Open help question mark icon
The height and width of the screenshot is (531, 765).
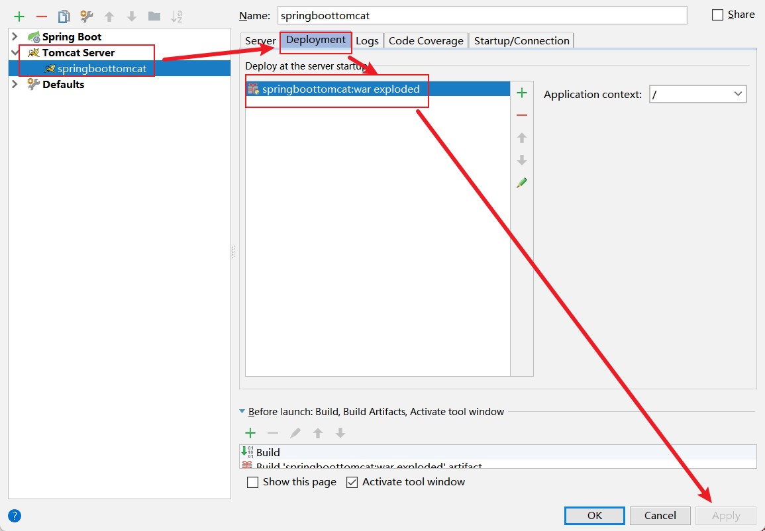pos(15,515)
